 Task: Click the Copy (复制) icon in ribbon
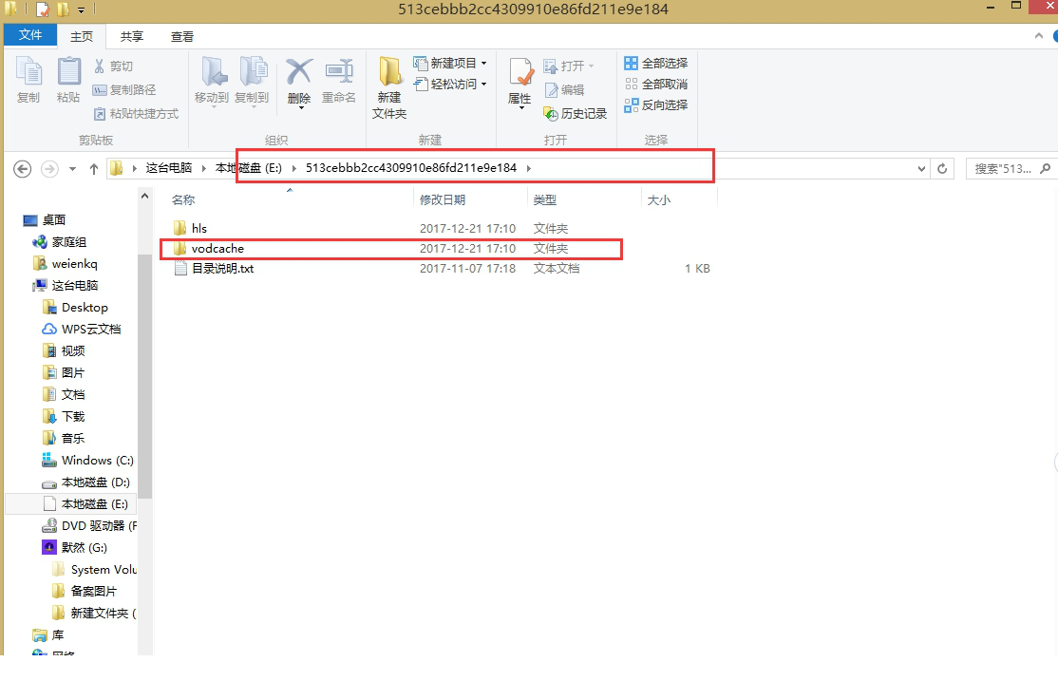(x=28, y=74)
